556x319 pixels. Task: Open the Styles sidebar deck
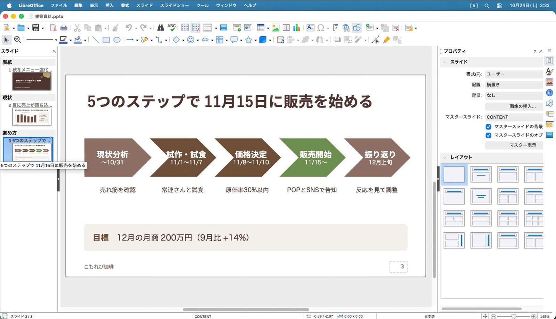click(x=549, y=71)
